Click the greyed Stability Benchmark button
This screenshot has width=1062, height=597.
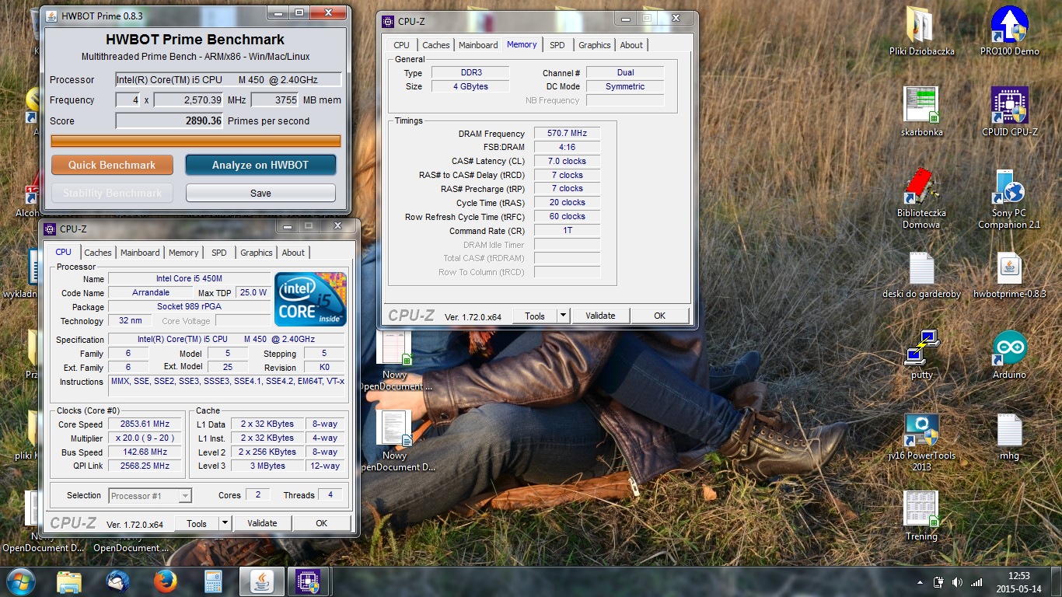tap(112, 193)
